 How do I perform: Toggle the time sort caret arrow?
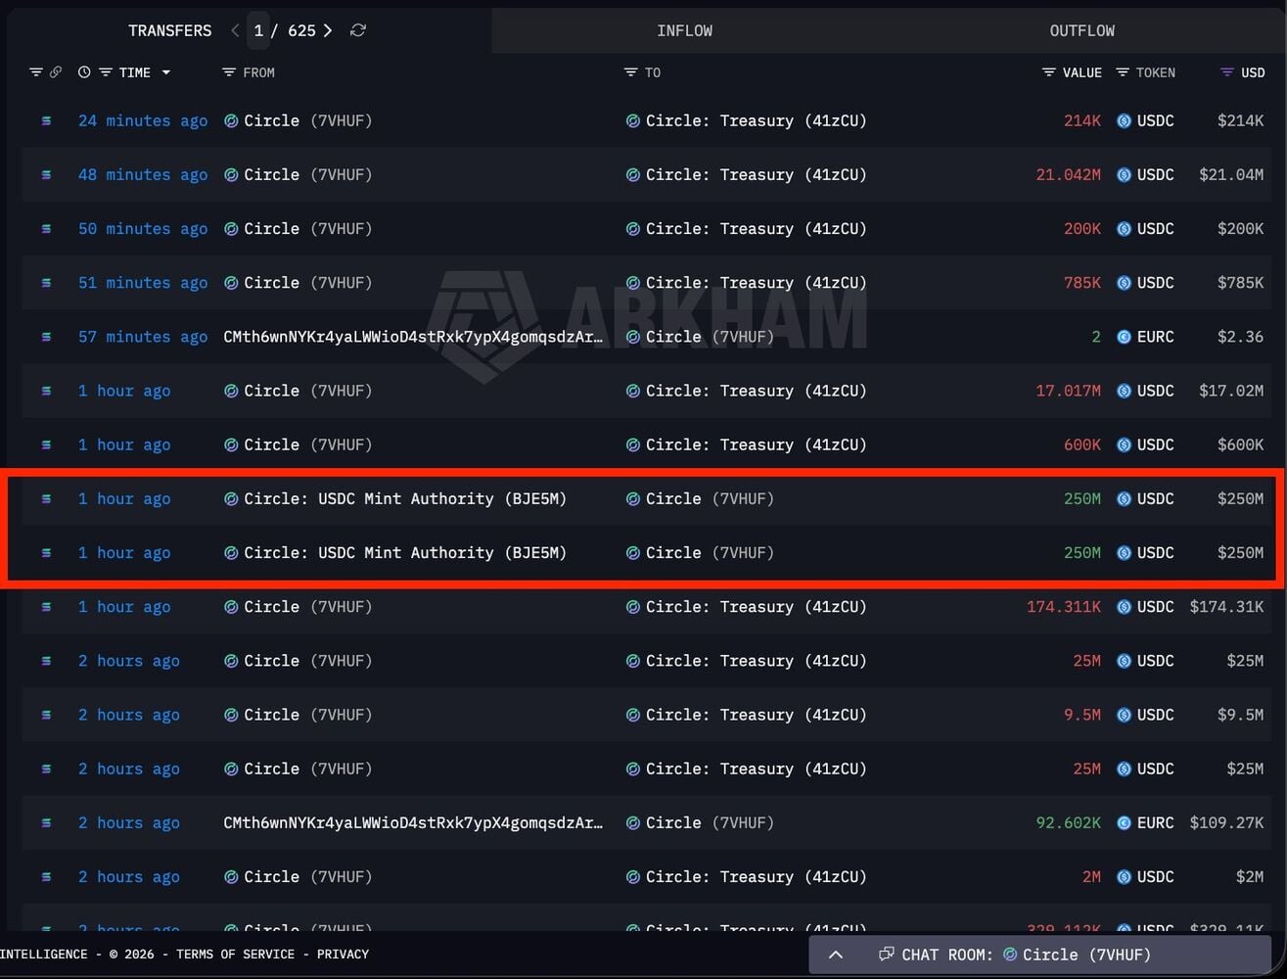click(165, 72)
